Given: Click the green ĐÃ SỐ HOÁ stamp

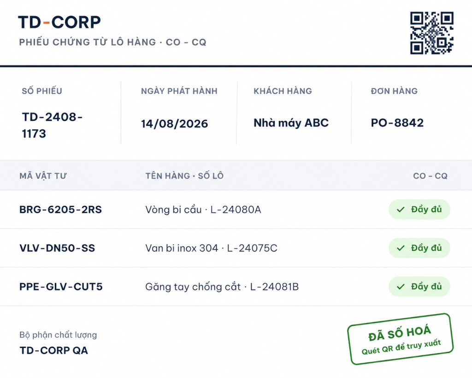Looking at the screenshot, I should [x=401, y=339].
